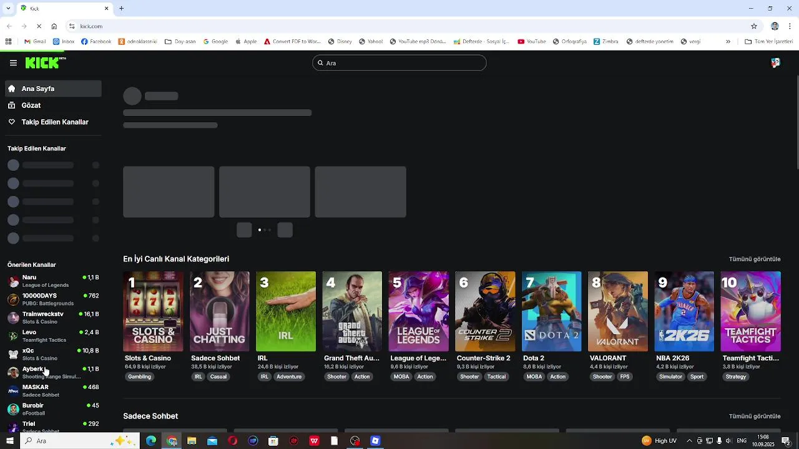
Task: Open 10000DAYS channel in recommendations
Action: (53, 299)
